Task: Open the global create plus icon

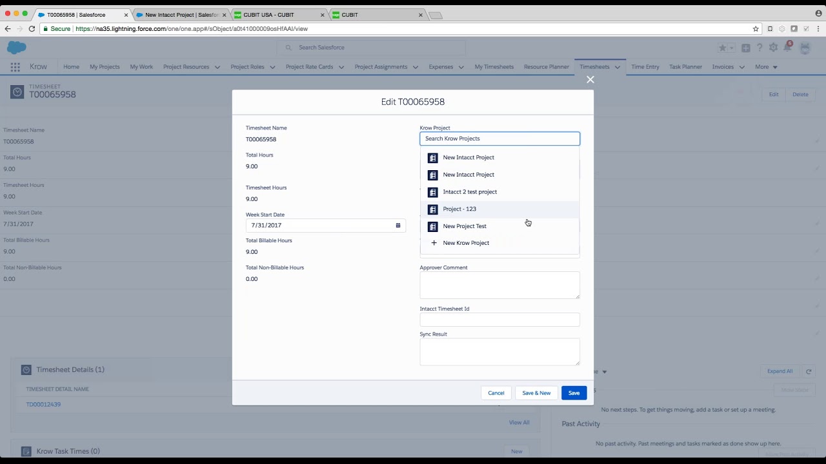Action: [x=745, y=48]
